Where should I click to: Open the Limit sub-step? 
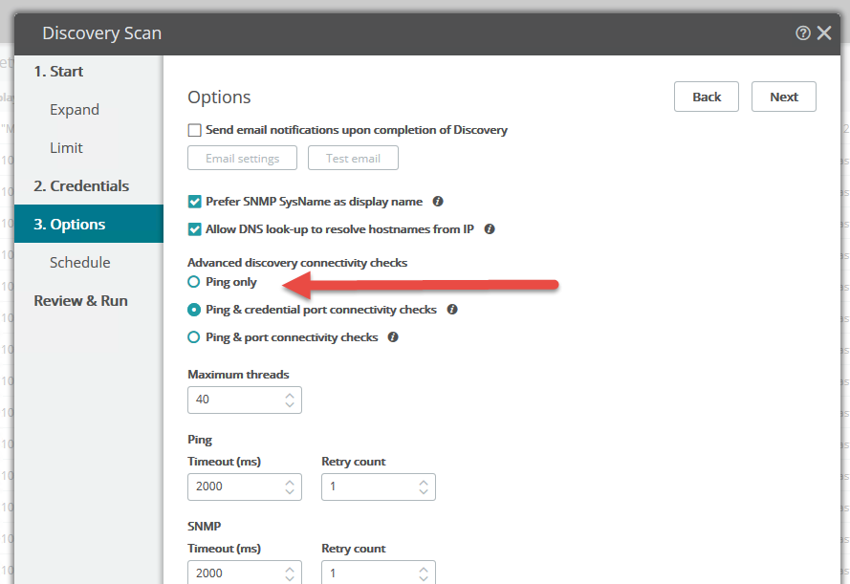coord(66,148)
